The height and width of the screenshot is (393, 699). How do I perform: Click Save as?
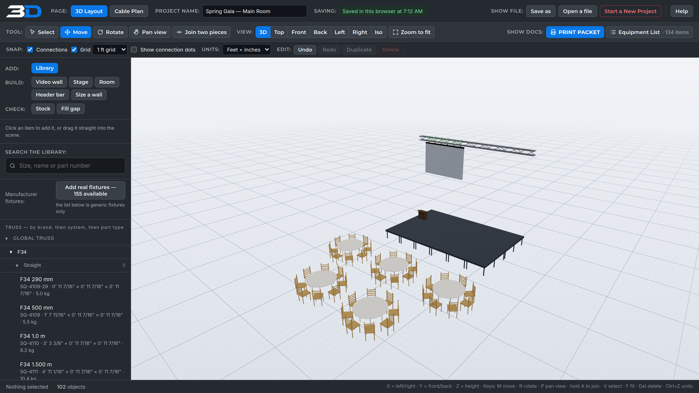pyautogui.click(x=540, y=11)
